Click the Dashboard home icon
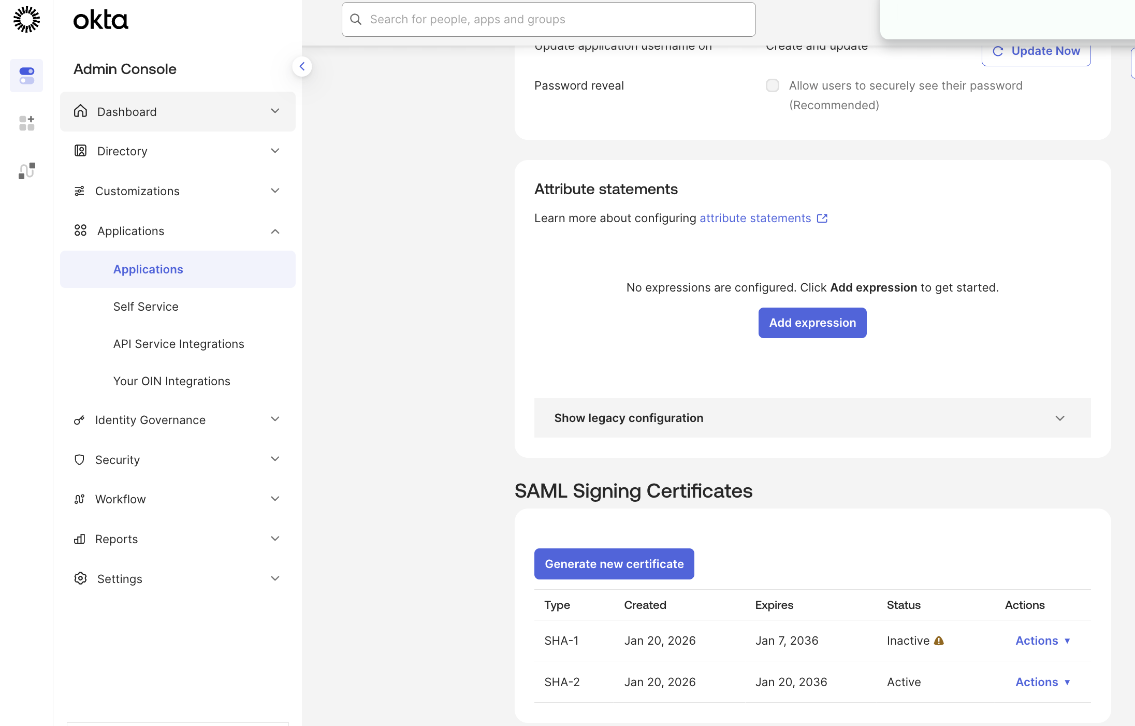Viewport: 1135px width, 726px height. coord(80,111)
